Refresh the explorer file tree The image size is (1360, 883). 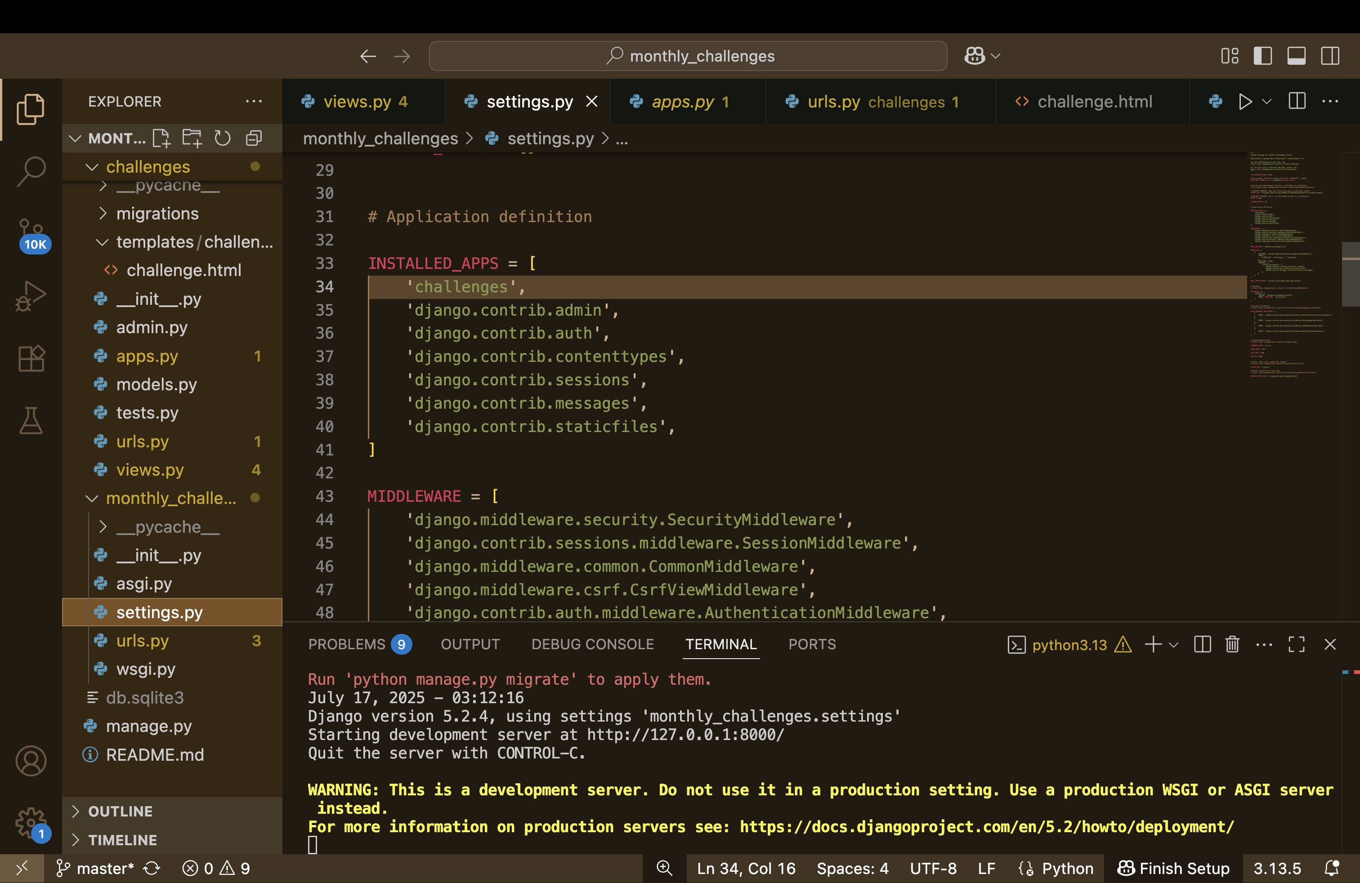222,138
